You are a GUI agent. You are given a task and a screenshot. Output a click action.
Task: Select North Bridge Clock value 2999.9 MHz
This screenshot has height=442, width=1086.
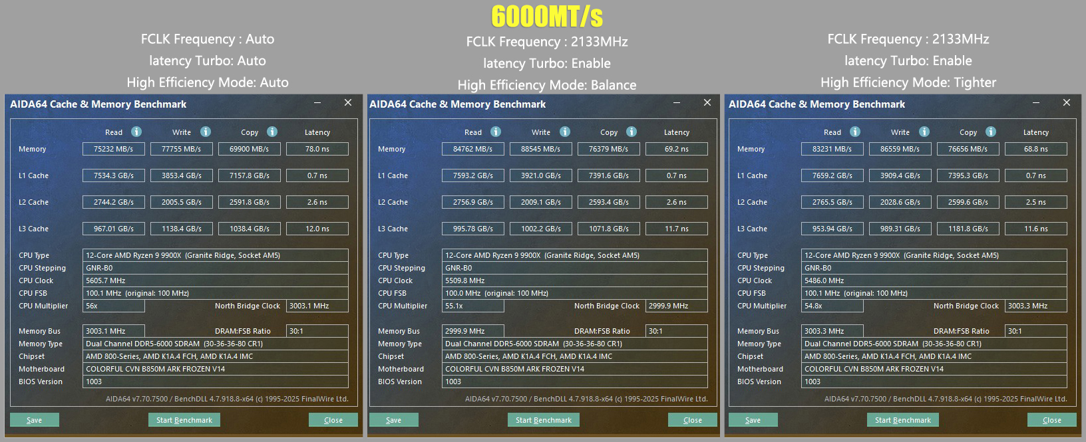click(677, 306)
